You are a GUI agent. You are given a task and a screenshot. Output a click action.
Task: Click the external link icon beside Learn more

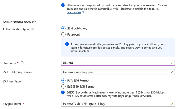point(83,12)
